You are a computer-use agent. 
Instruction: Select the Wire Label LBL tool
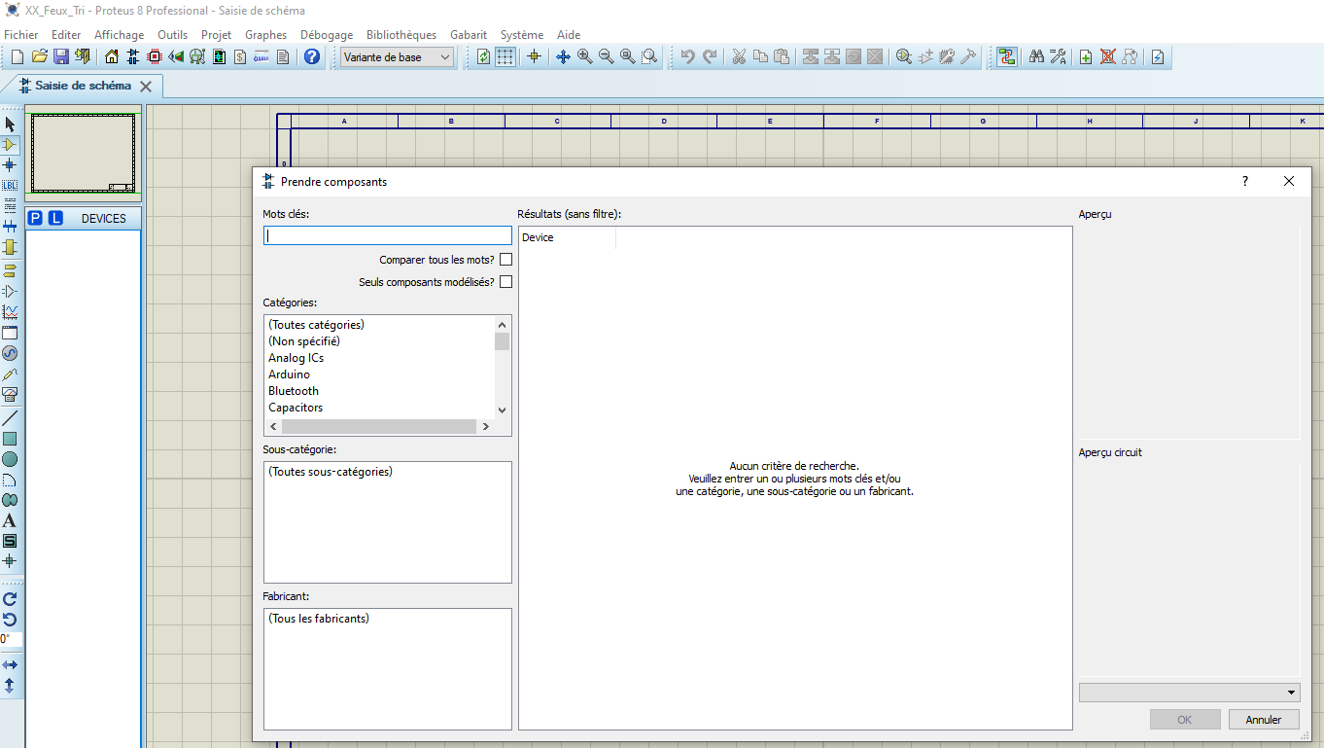click(x=10, y=186)
